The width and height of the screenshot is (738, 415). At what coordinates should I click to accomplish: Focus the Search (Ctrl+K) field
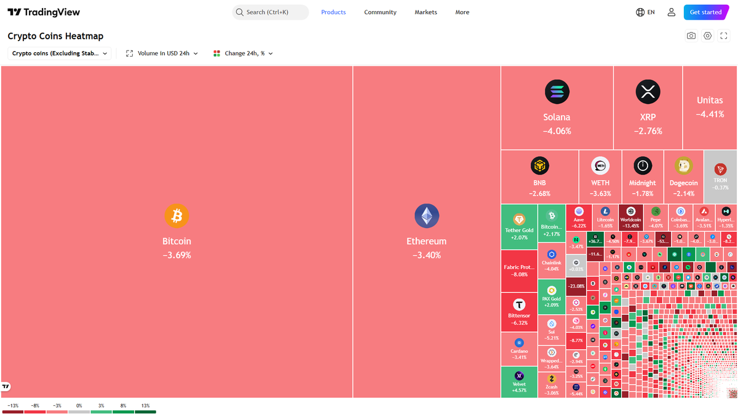271,12
